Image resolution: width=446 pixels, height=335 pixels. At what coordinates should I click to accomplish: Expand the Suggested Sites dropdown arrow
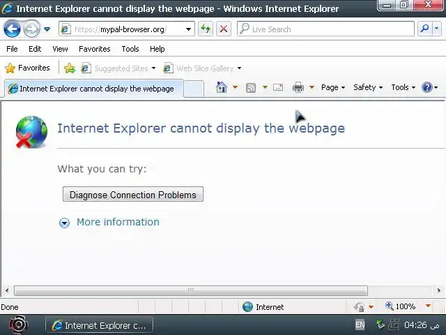[153, 68]
